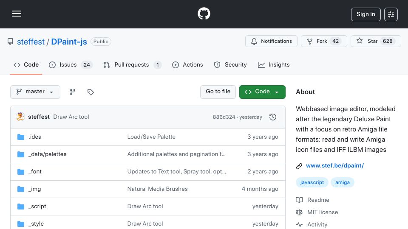Open Updates to Text tool commit message
The height and width of the screenshot is (229, 408).
tap(176, 172)
